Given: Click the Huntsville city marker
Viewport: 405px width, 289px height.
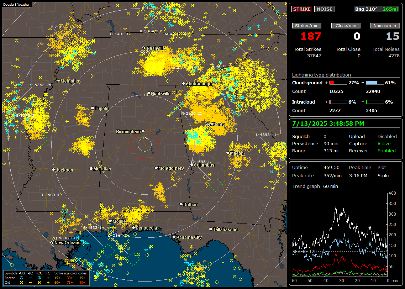Looking at the screenshot, I should tap(149, 93).
